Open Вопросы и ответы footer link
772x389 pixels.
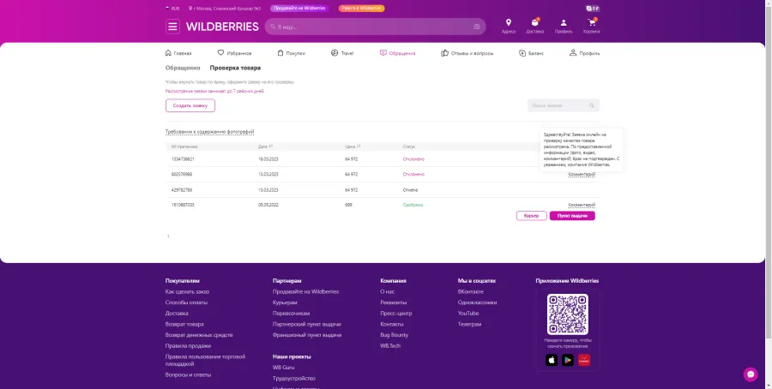pos(188,374)
